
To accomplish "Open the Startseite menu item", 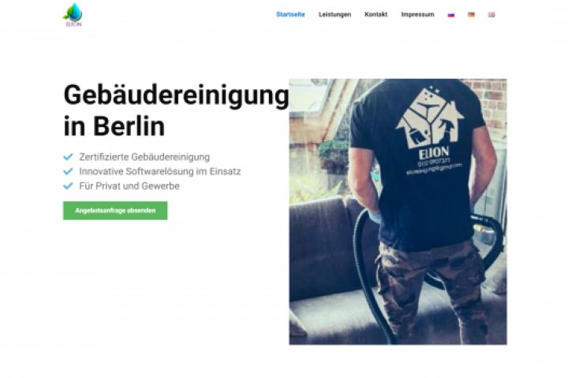I will (290, 14).
